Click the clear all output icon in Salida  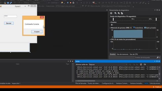click(x=141, y=64)
